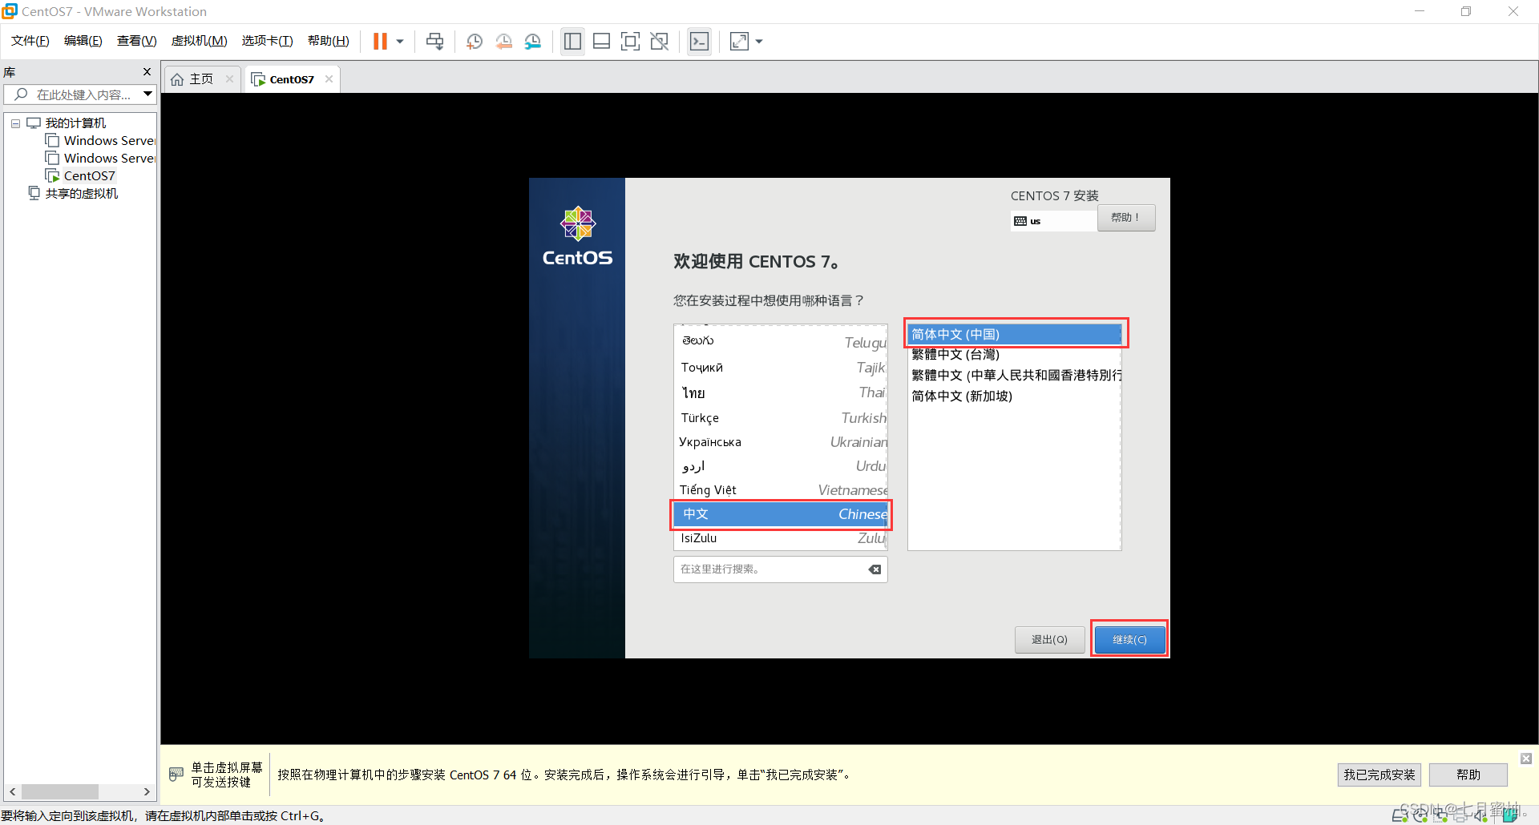Choose 简体中文 (新加坡) locale

[1015, 396]
